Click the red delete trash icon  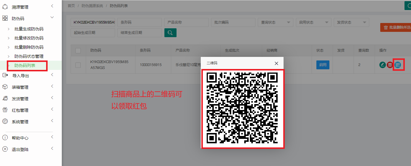point(390,65)
